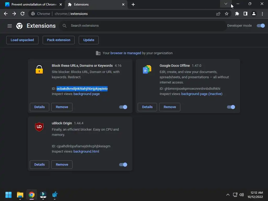Open the share this page icon
The width and height of the screenshot is (268, 201).
point(218,14)
